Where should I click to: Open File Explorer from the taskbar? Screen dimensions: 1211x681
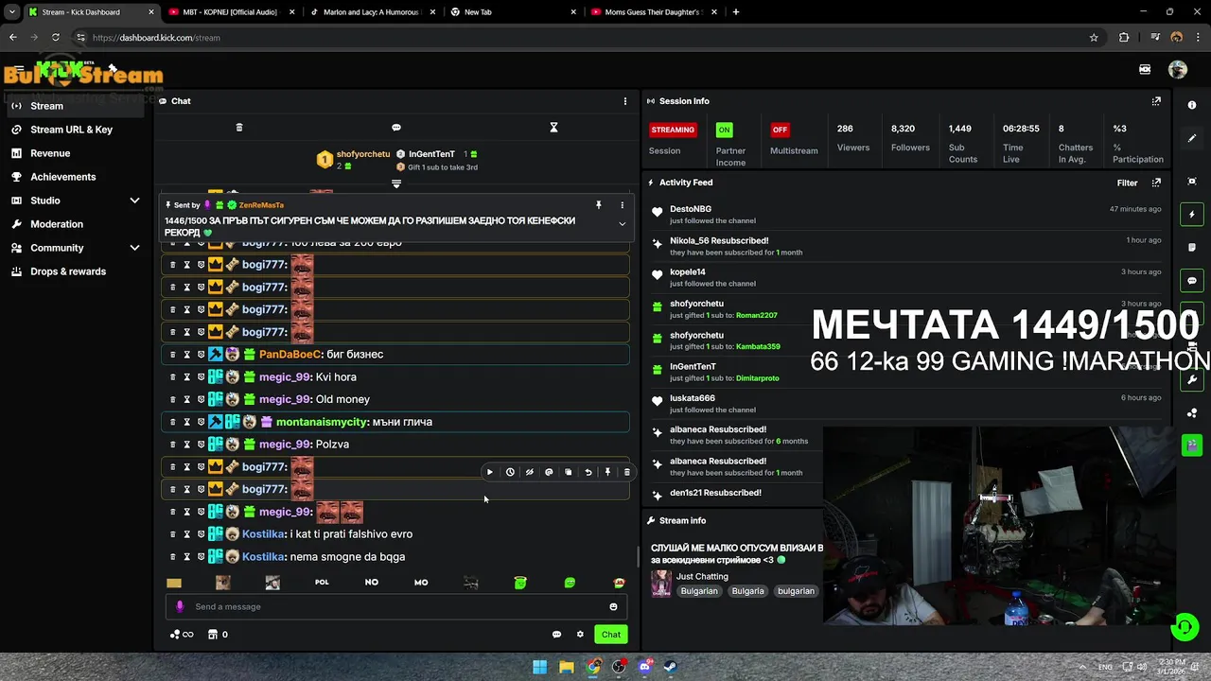pyautogui.click(x=566, y=667)
